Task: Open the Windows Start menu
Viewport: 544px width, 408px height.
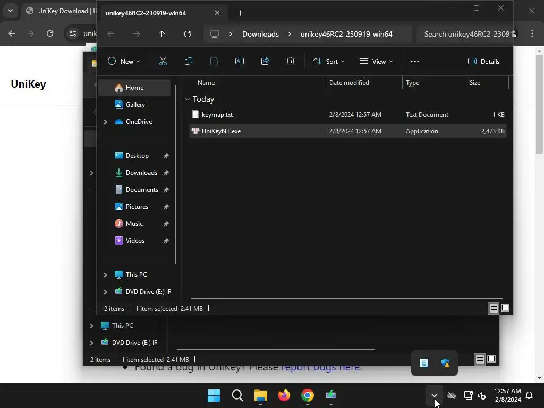Action: tap(214, 395)
